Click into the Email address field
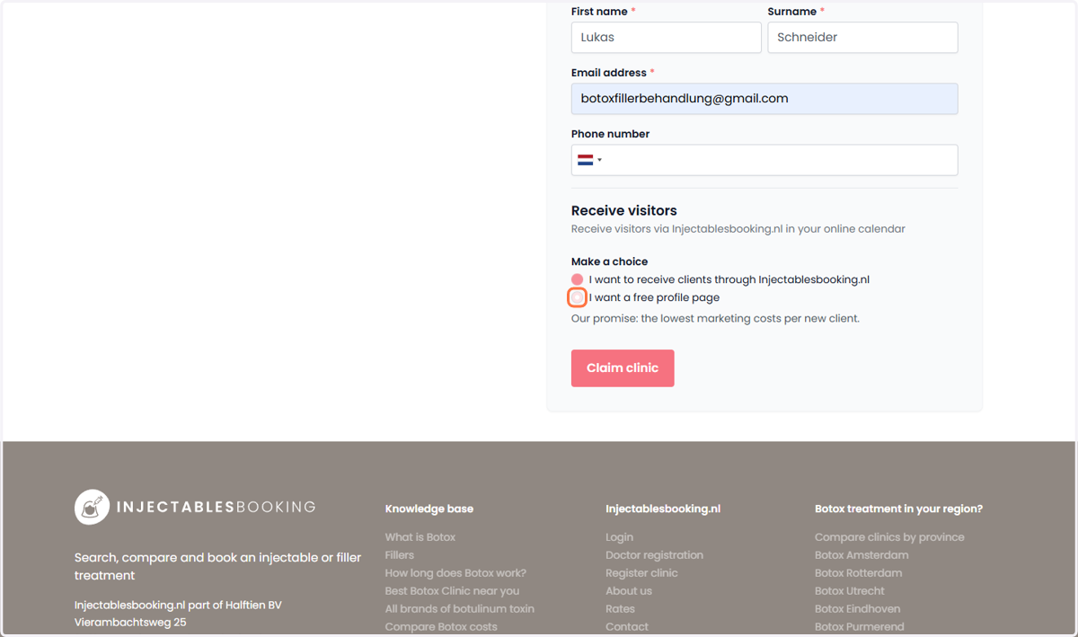This screenshot has width=1078, height=637. click(x=764, y=99)
